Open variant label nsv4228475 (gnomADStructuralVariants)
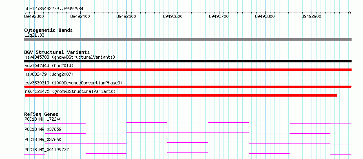 [70, 91]
